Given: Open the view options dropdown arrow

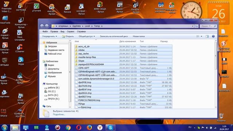Looking at the screenshot, I should [201, 36].
